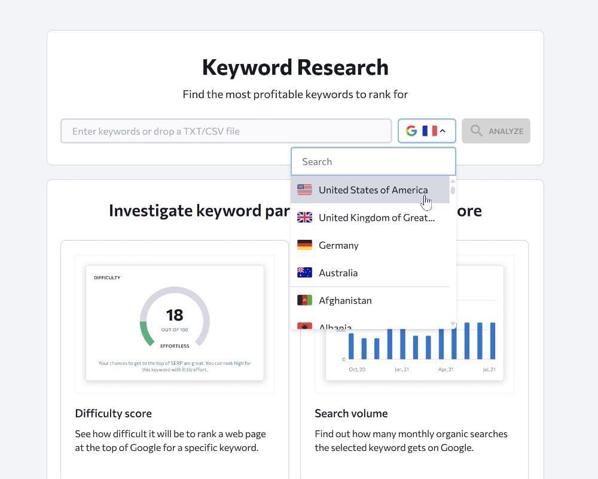Click the country list scrollbar thumb
This screenshot has height=479, width=598.
click(x=453, y=190)
